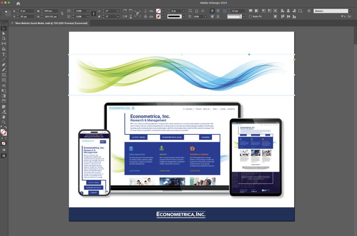Image resolution: width=357 pixels, height=236 pixels.
Task: Click Center Content fitting icon
Action: (x=275, y=11)
